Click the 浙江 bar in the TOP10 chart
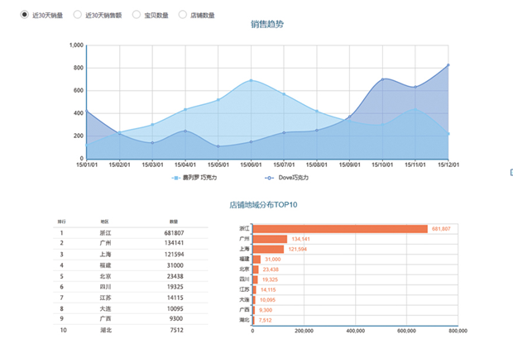Image resolution: width=513 pixels, height=348 pixels. [339, 229]
